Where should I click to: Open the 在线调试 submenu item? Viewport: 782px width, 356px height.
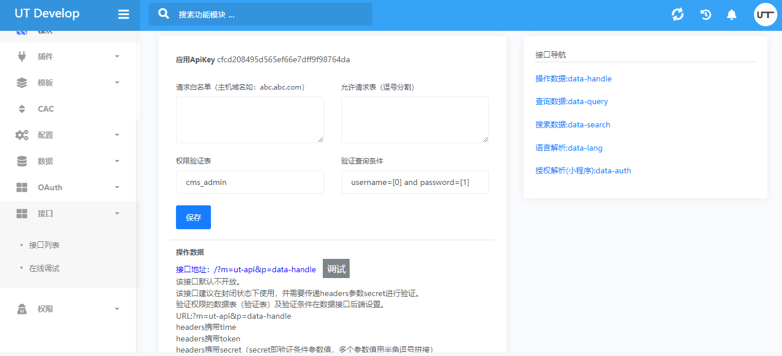point(44,268)
